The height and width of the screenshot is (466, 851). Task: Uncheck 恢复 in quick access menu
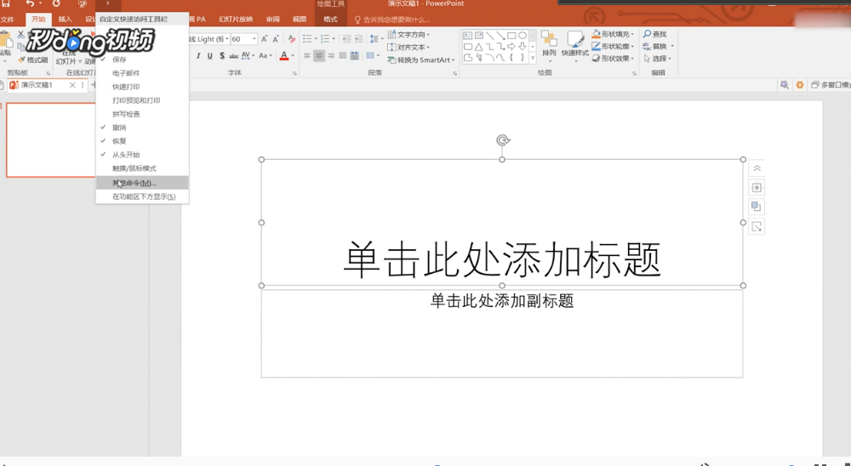coord(142,141)
